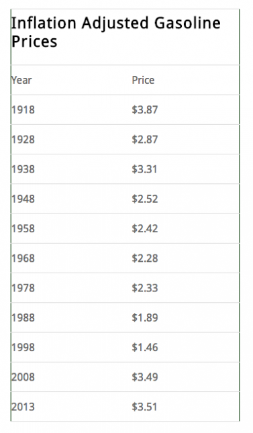The width and height of the screenshot is (253, 433).
Task: Select the 1938 row year
Action: coord(23,169)
